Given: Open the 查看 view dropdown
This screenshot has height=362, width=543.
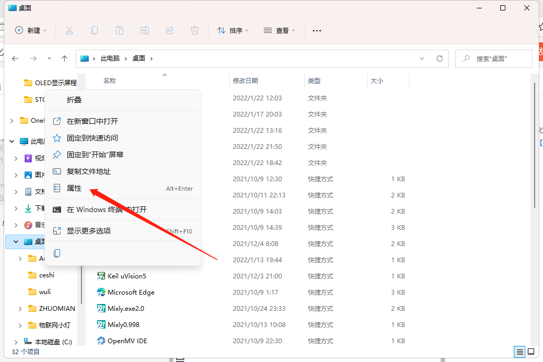Looking at the screenshot, I should (x=279, y=30).
